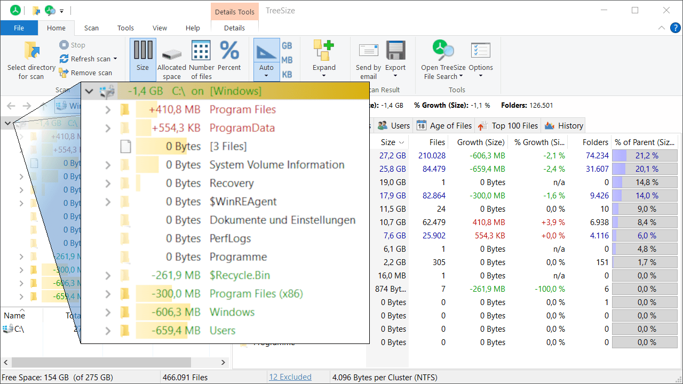Expand the Program Files tree node
The image size is (683, 384).
107,109
